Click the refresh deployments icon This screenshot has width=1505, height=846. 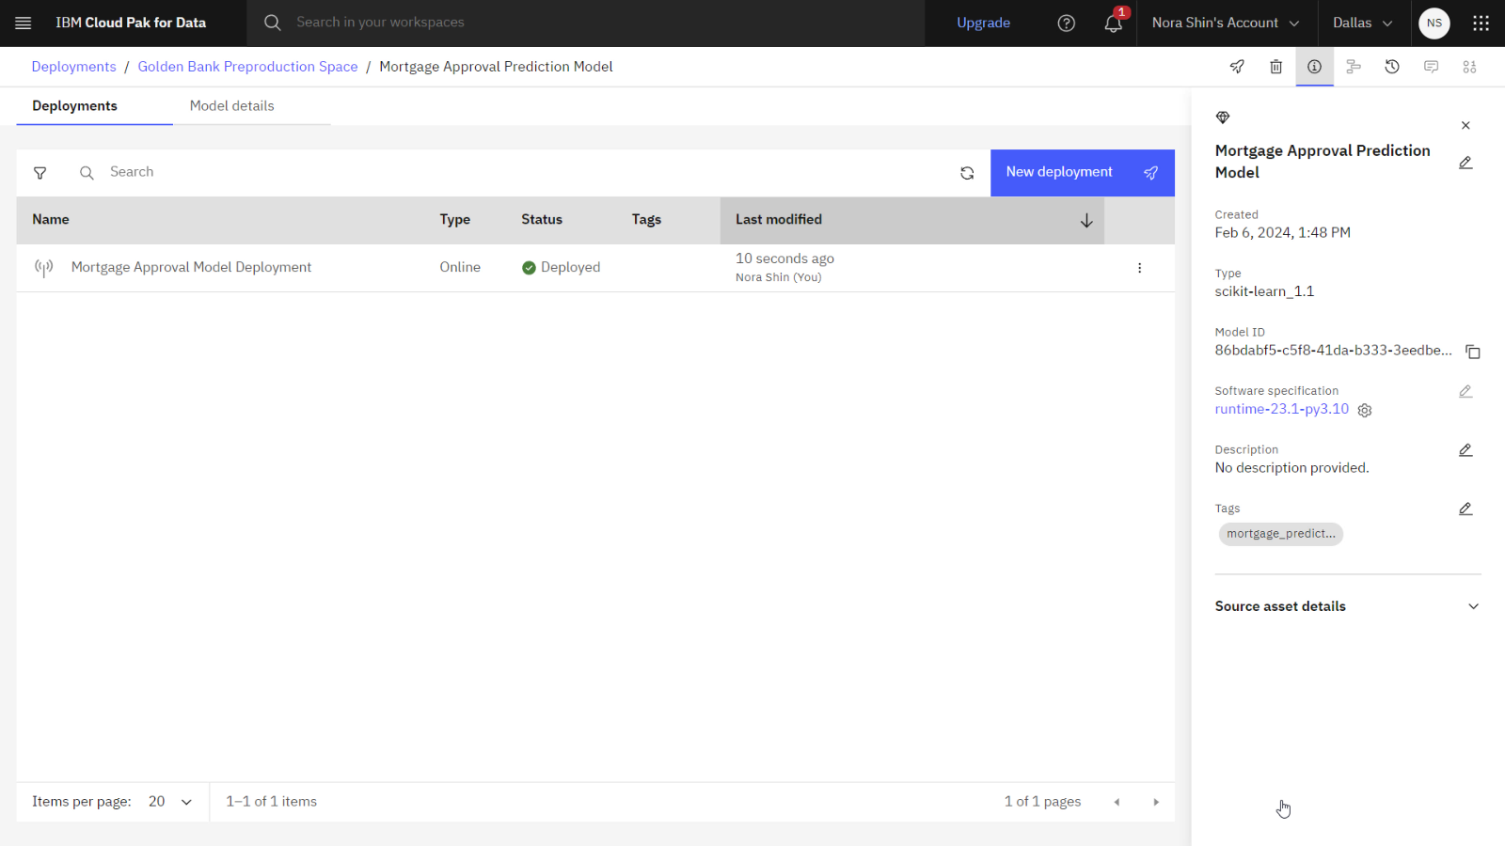coord(967,173)
